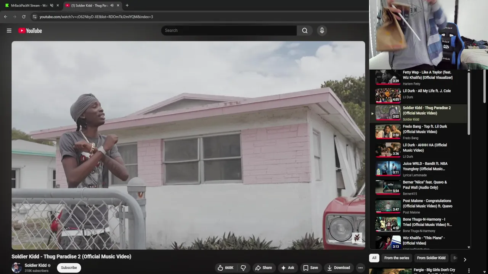The width and height of the screenshot is (488, 274).
Task: Open options for Fergie Big Girls Don't Cry
Action: [x=469, y=271]
